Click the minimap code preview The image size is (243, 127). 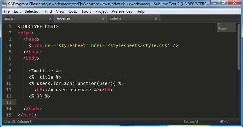(x=226, y=27)
